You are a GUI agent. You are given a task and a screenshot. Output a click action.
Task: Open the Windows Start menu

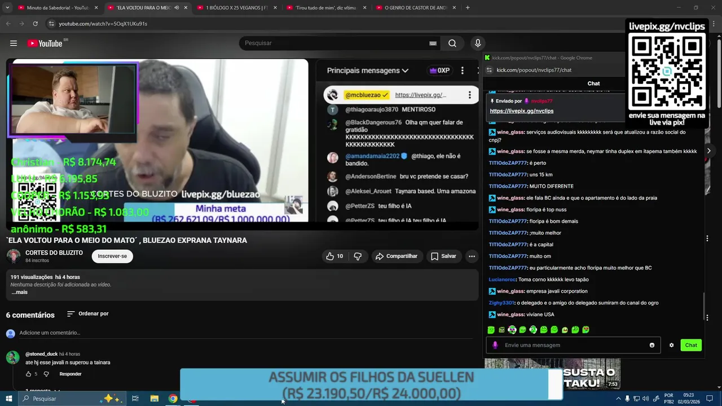click(8, 399)
